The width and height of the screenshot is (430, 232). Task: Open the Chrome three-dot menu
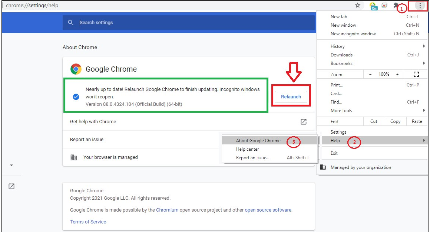tap(420, 5)
